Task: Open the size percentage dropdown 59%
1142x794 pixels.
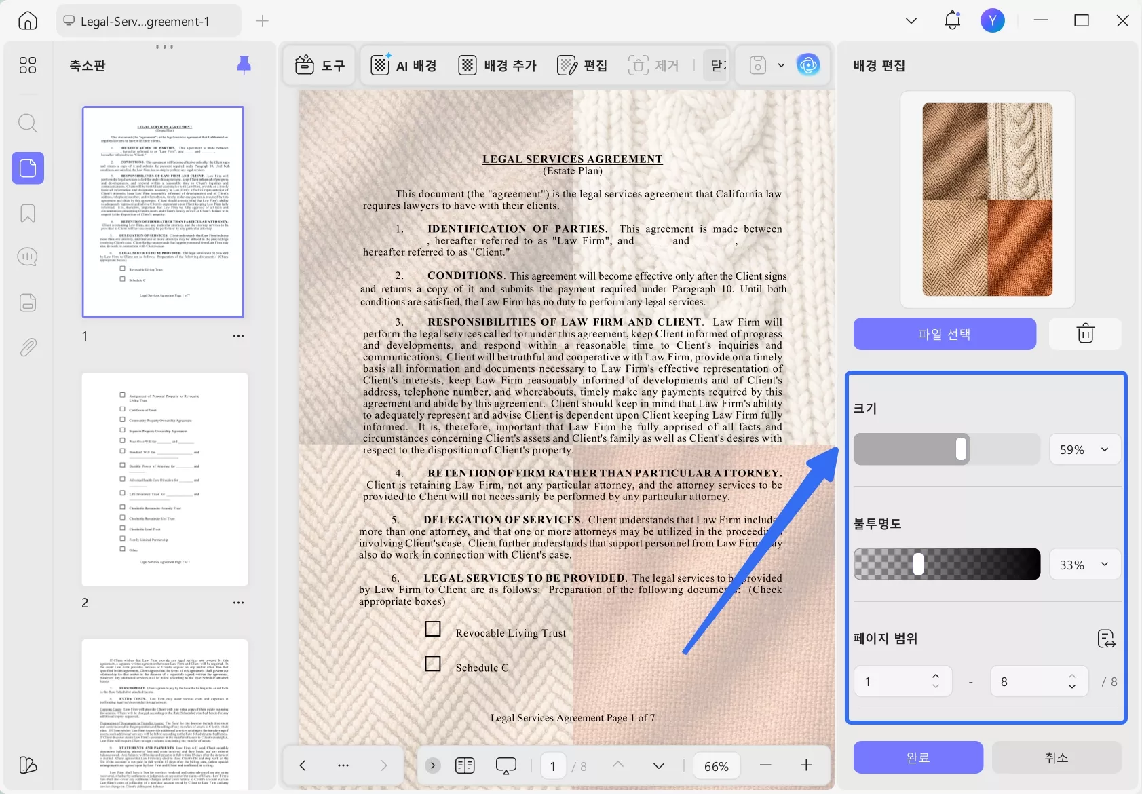Action: point(1085,449)
